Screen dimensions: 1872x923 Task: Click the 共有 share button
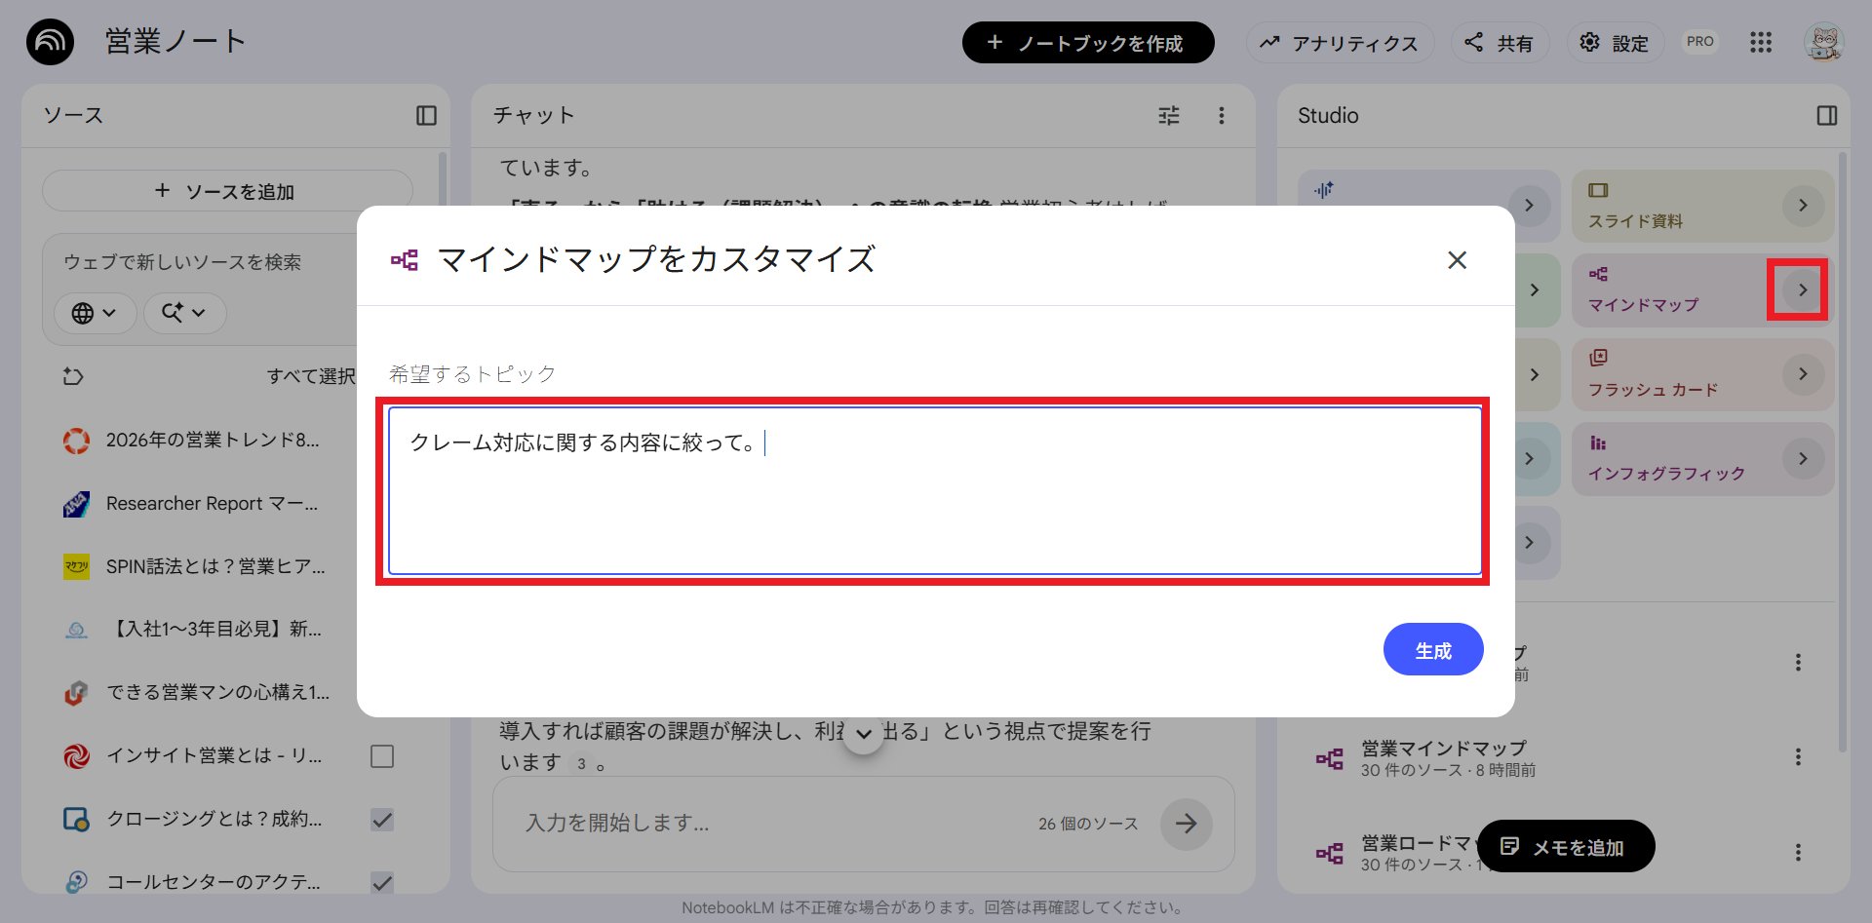click(x=1500, y=43)
